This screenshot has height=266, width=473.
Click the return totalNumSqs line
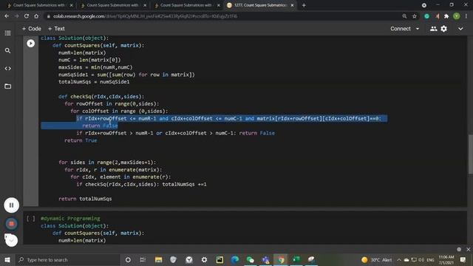pos(85,199)
